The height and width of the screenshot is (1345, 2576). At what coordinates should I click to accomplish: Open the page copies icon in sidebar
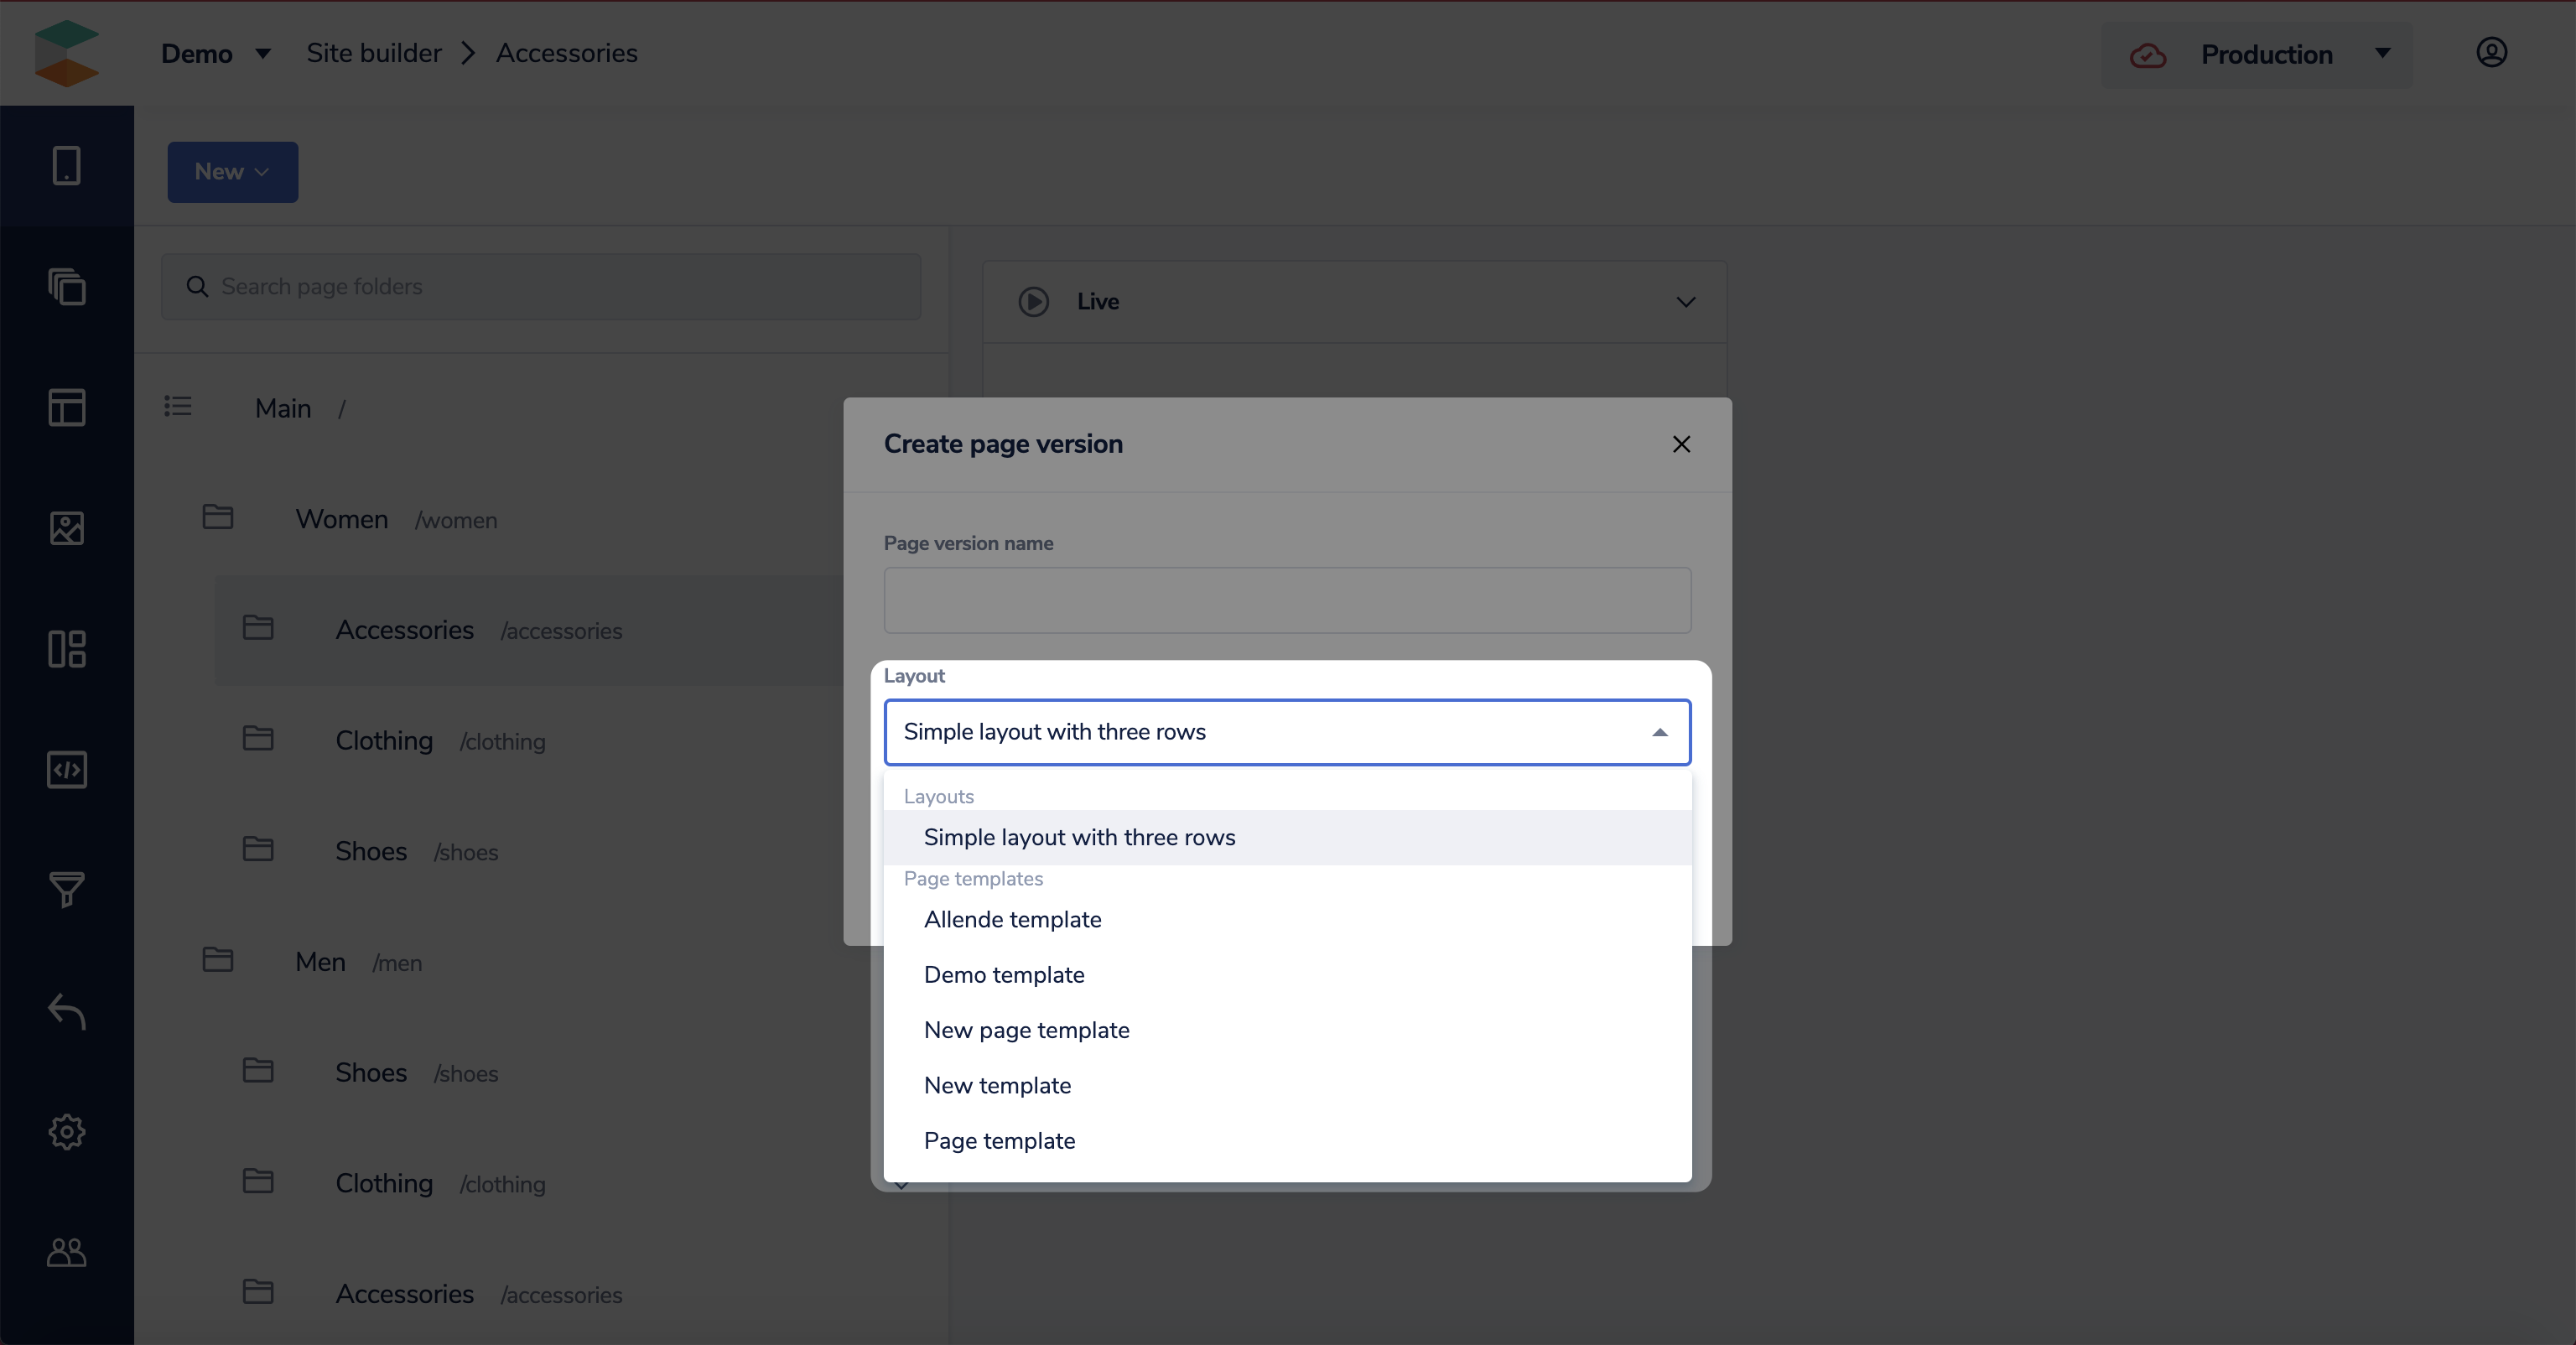[x=66, y=287]
